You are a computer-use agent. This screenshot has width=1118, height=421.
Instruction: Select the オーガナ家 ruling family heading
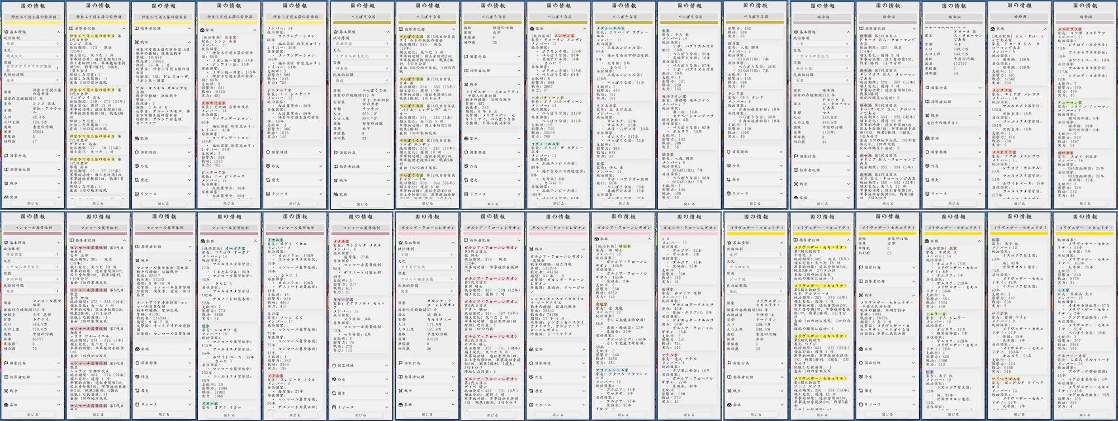pyautogui.click(x=235, y=248)
